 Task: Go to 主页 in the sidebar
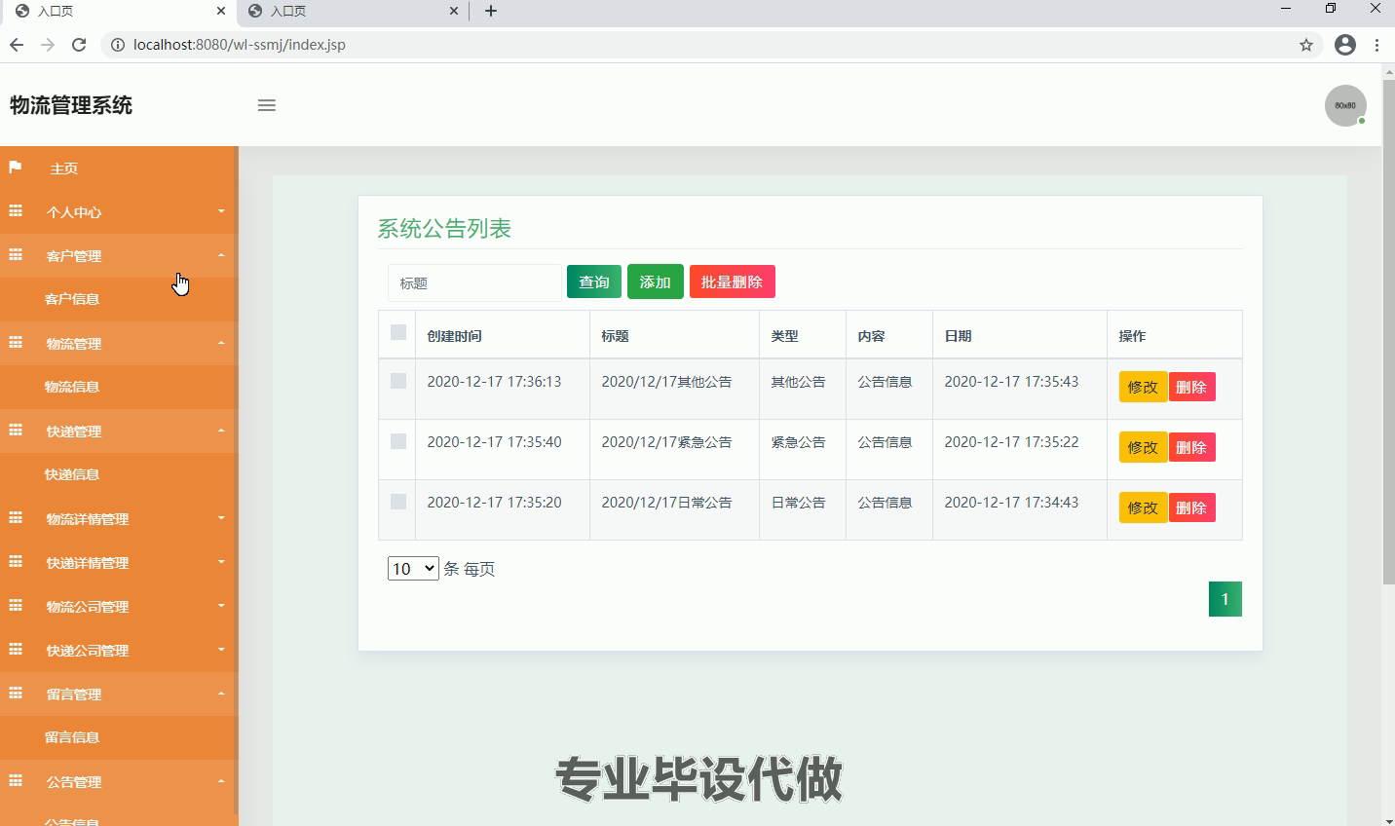63,169
